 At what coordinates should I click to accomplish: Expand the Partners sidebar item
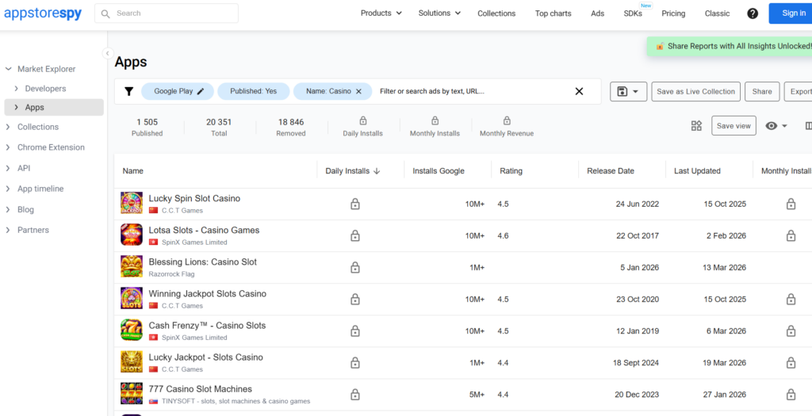pyautogui.click(x=8, y=230)
